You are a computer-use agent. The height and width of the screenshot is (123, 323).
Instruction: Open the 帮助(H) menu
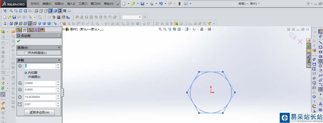(x=109, y=4)
